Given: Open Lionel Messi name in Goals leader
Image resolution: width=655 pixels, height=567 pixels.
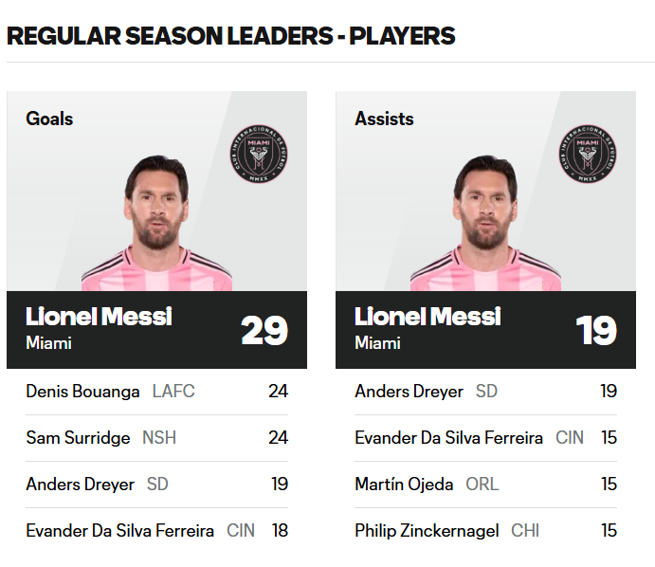Looking at the screenshot, I should [x=99, y=317].
